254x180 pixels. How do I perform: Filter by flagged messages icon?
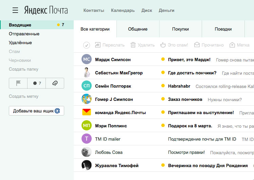tap(18, 83)
